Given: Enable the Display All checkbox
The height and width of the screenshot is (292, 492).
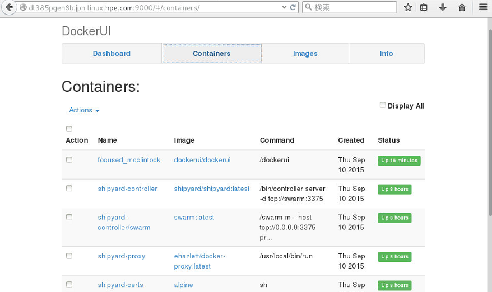Looking at the screenshot, I should [383, 105].
